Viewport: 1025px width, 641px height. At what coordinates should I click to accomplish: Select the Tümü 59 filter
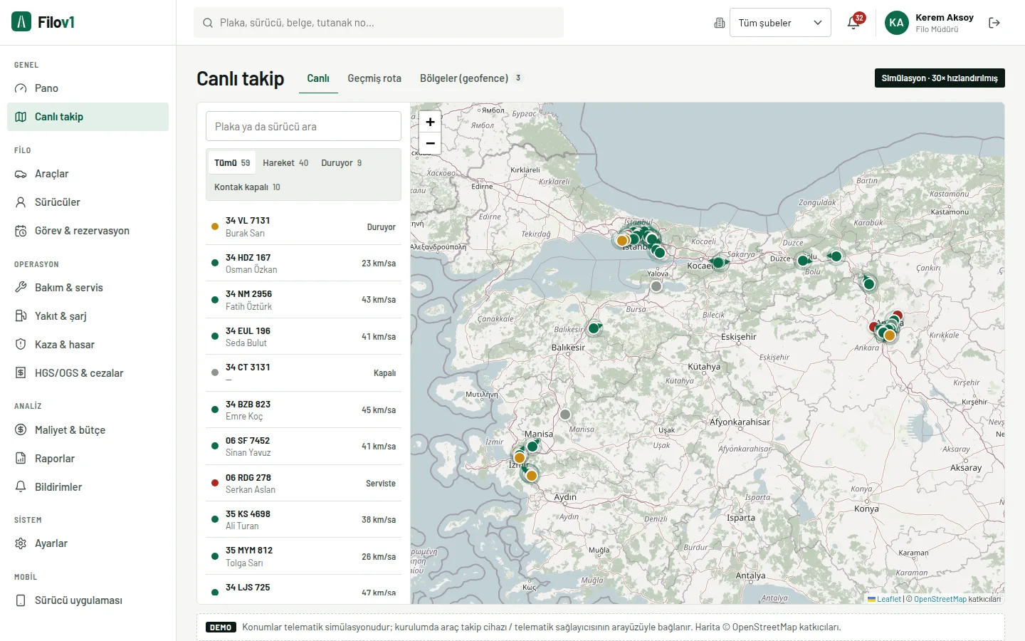coord(232,163)
